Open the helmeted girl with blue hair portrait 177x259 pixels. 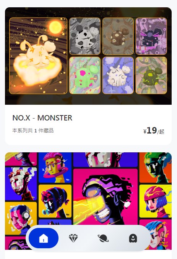pos(156,201)
